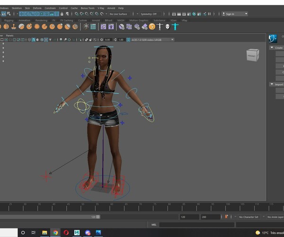Viewport: 284px width, 237px height.
Task: Switch to the MASH shelf tab
Action: (x=121, y=20)
